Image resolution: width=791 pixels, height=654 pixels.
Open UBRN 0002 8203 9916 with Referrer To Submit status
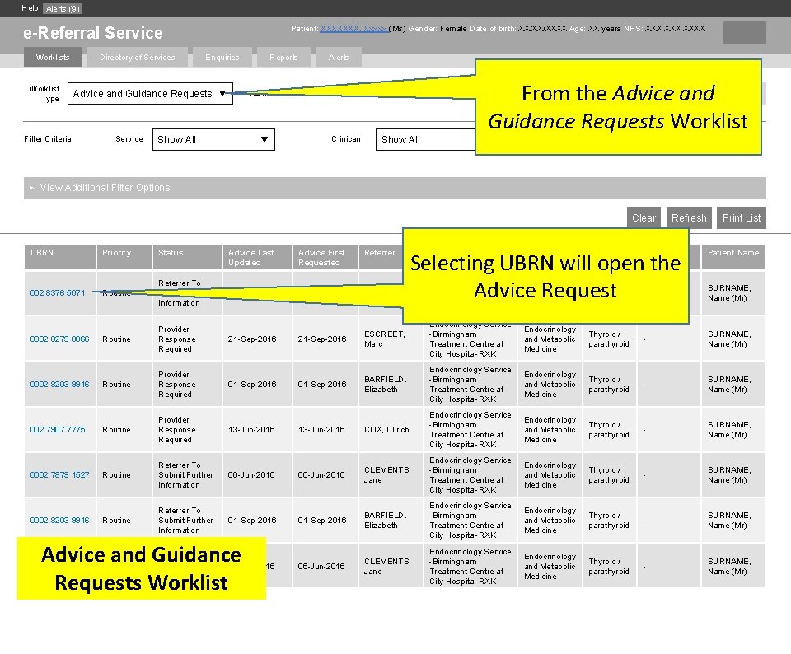click(x=59, y=521)
